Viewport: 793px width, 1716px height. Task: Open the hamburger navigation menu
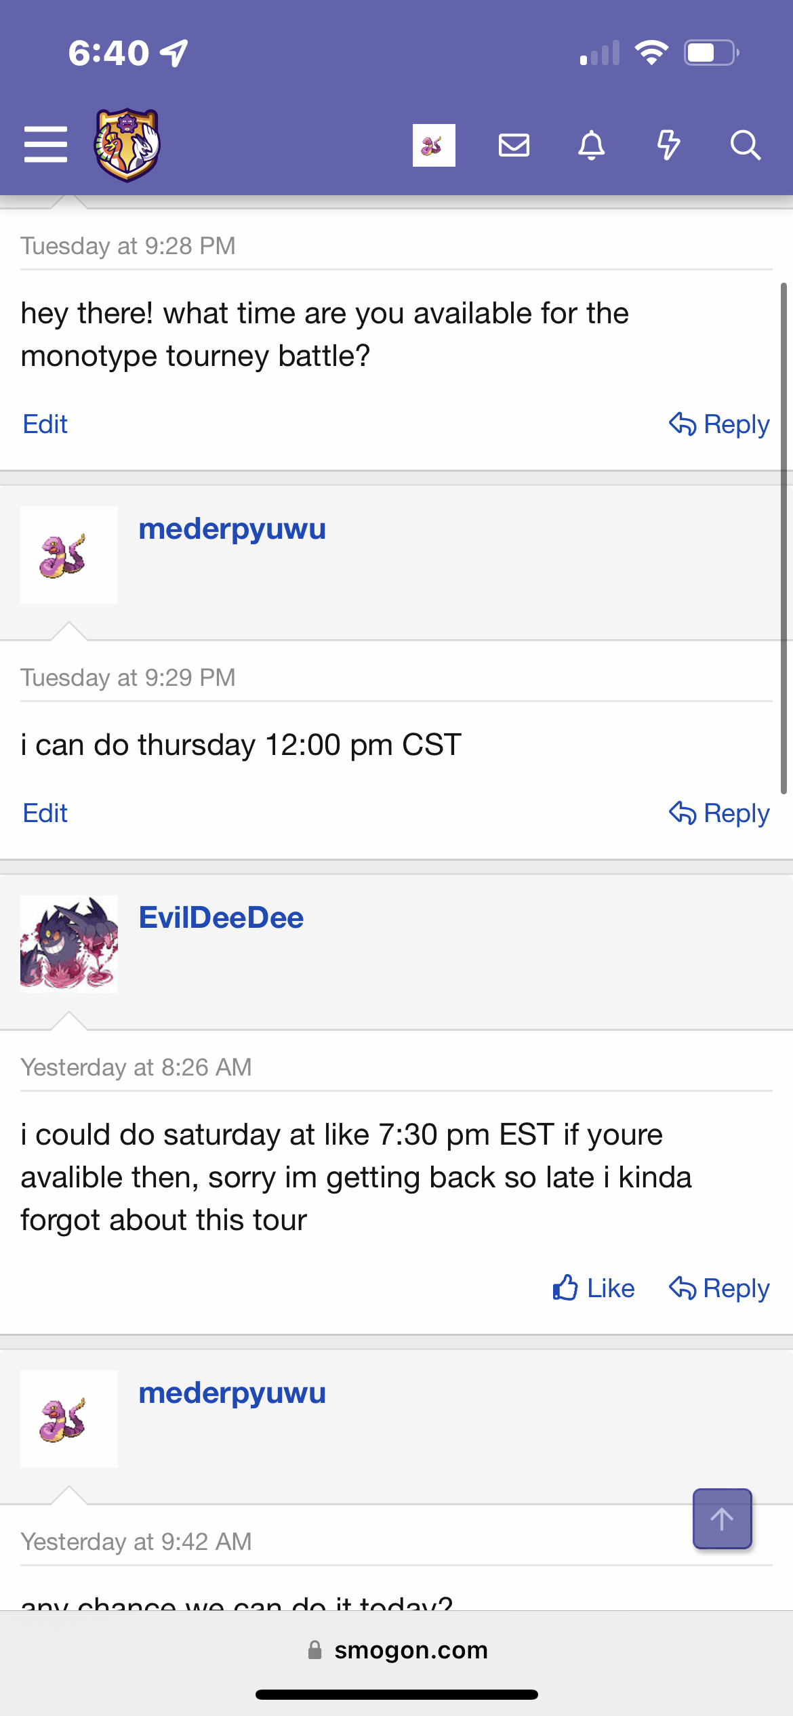point(45,144)
